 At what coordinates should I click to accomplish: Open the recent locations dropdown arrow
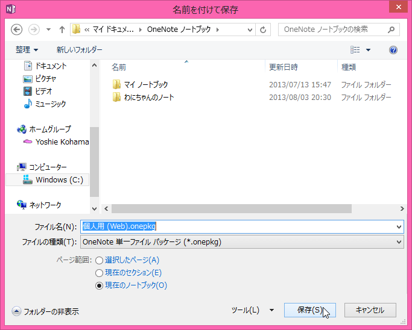(49, 30)
